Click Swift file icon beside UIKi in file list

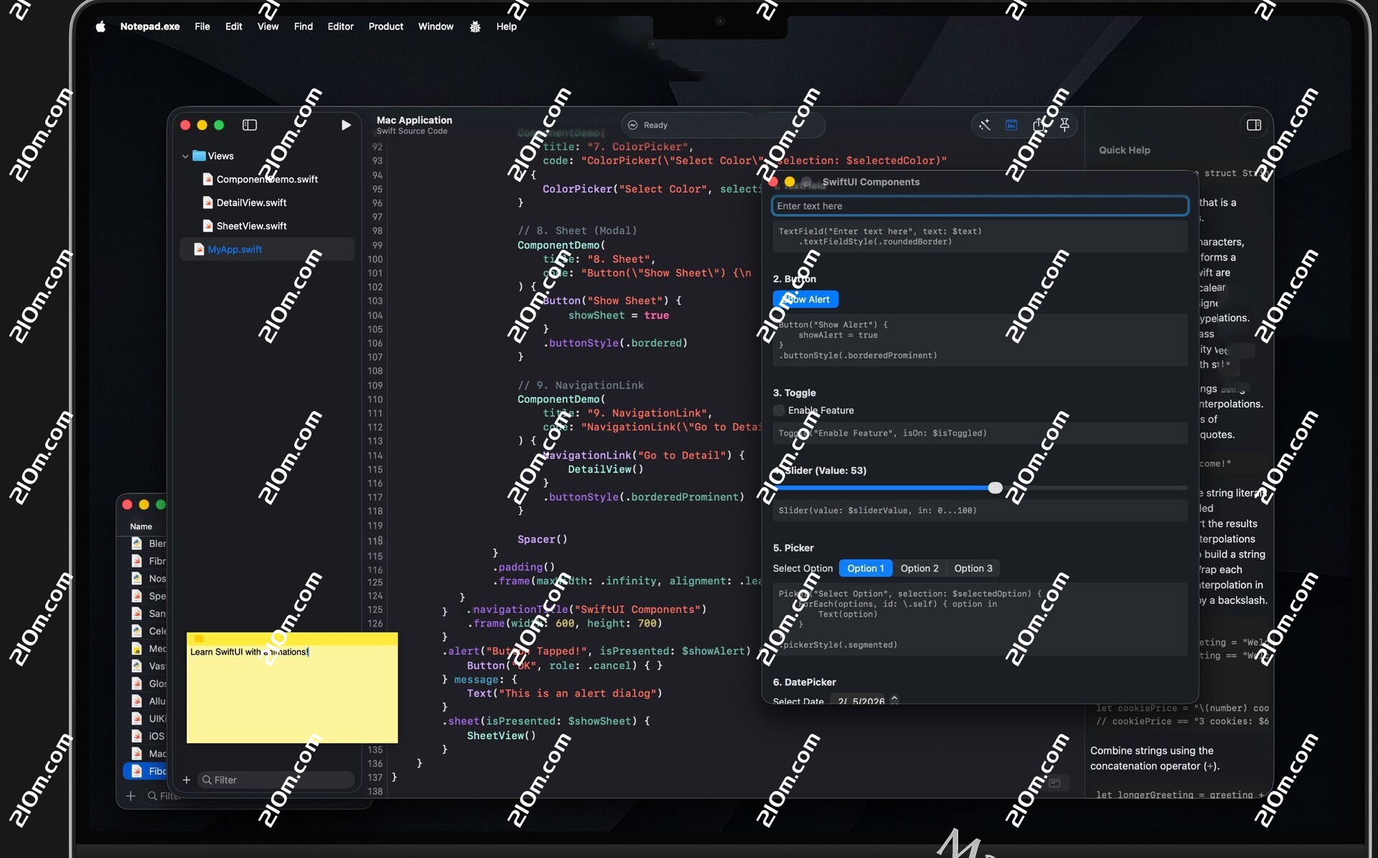136,718
